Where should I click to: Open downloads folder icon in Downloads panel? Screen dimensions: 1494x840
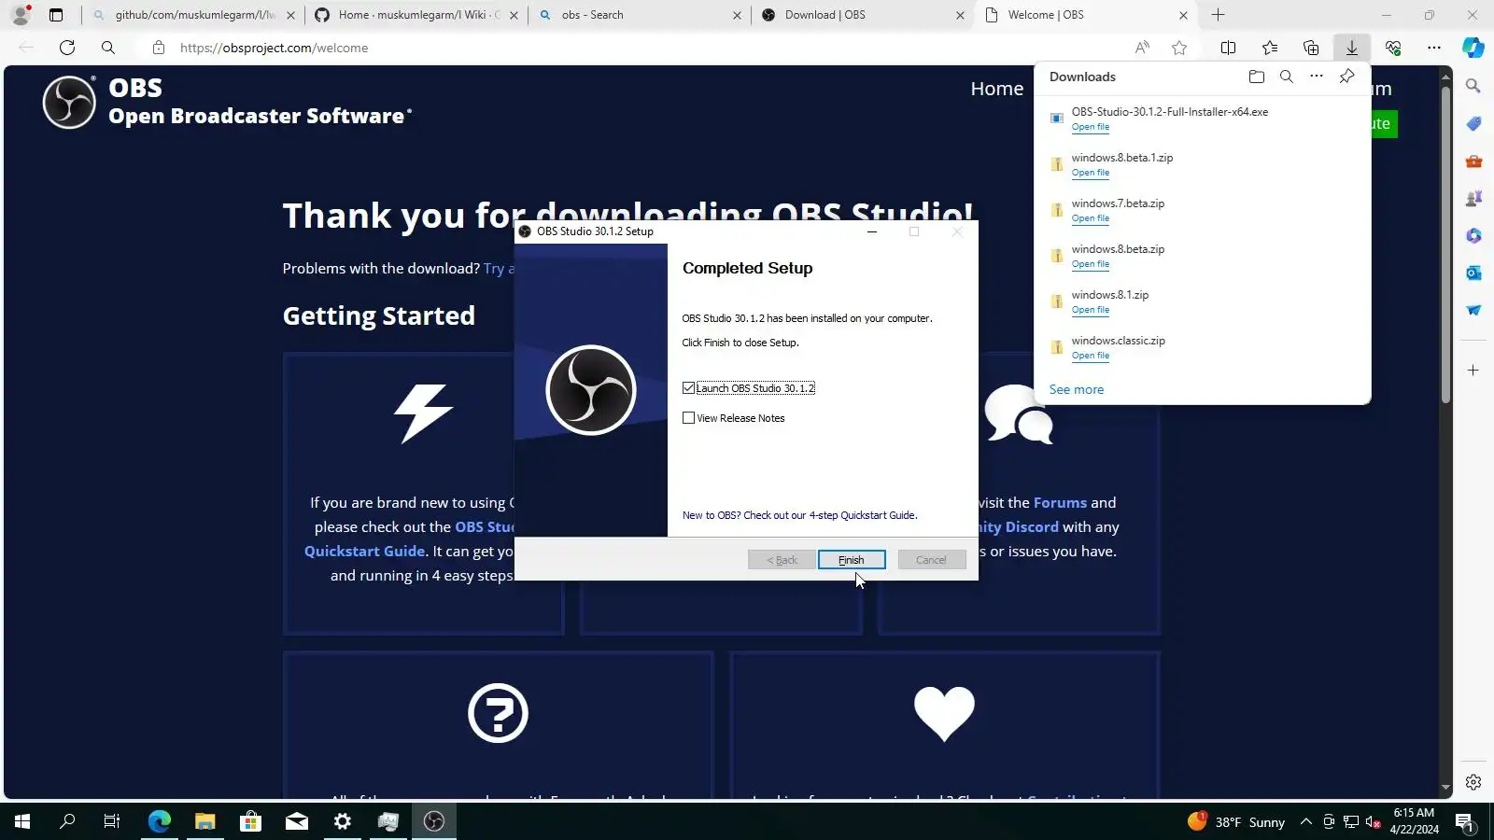[x=1256, y=77]
